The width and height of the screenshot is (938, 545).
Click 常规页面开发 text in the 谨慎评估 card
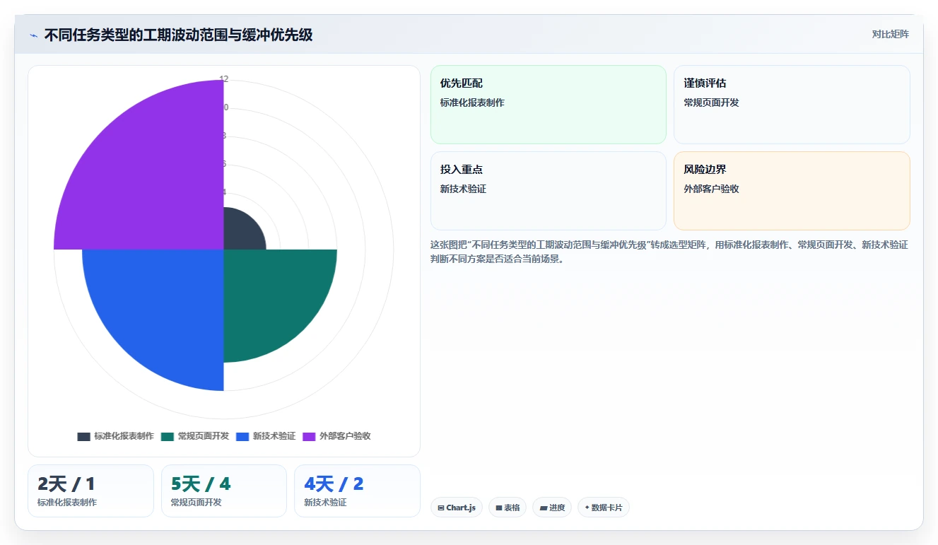point(711,102)
